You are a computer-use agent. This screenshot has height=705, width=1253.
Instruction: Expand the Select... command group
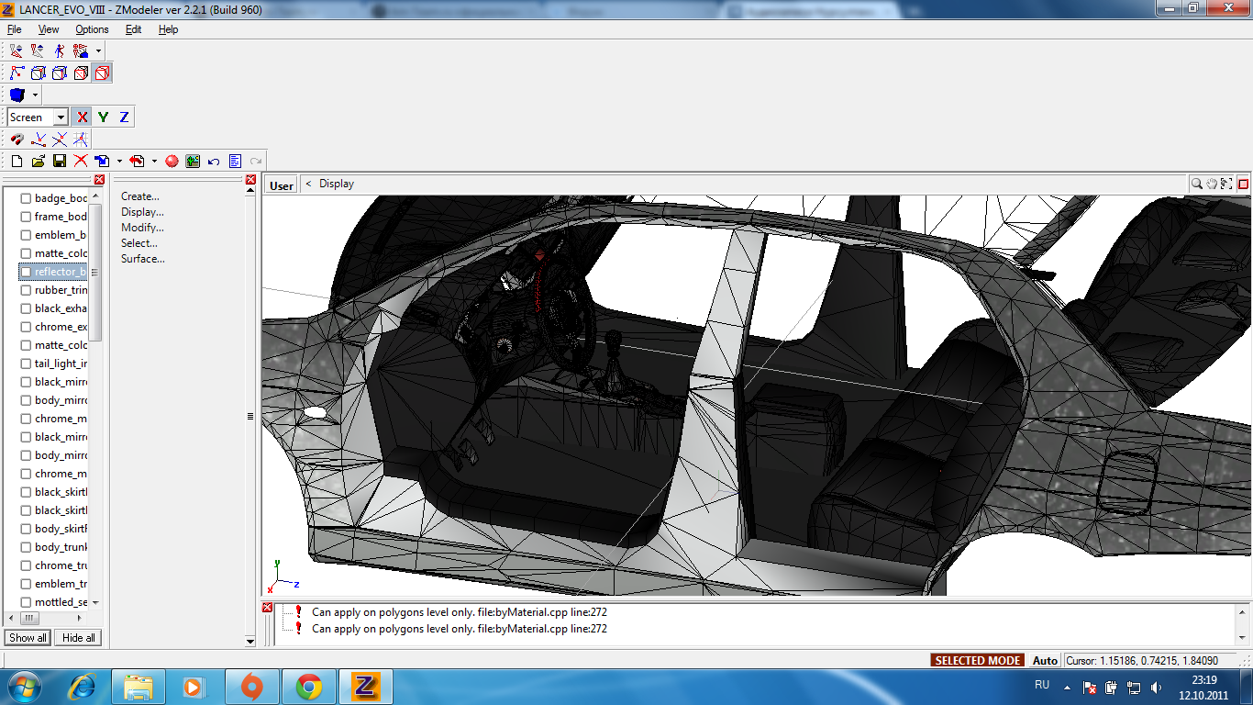click(139, 243)
